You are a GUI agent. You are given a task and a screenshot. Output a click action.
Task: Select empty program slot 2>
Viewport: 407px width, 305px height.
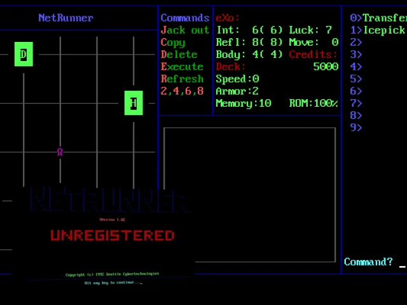tap(356, 43)
